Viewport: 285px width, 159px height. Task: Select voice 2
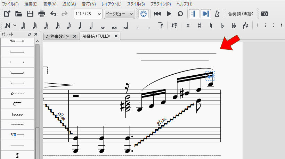pos(266,25)
